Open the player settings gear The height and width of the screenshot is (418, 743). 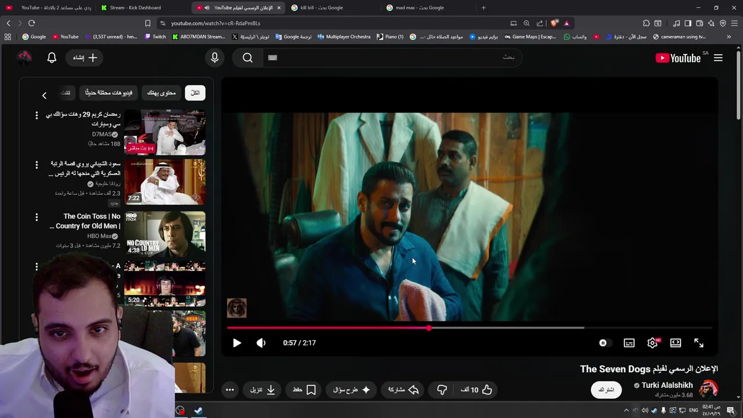pos(652,343)
